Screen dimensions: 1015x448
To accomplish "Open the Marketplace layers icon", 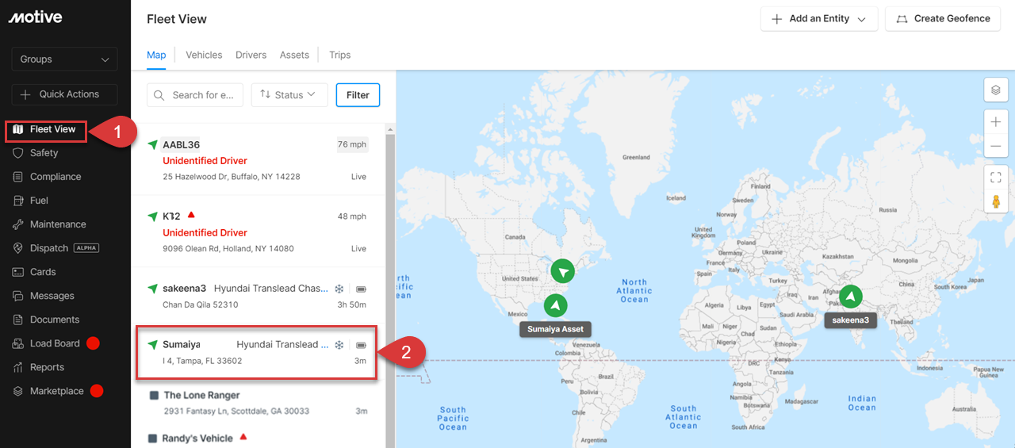I will [18, 391].
